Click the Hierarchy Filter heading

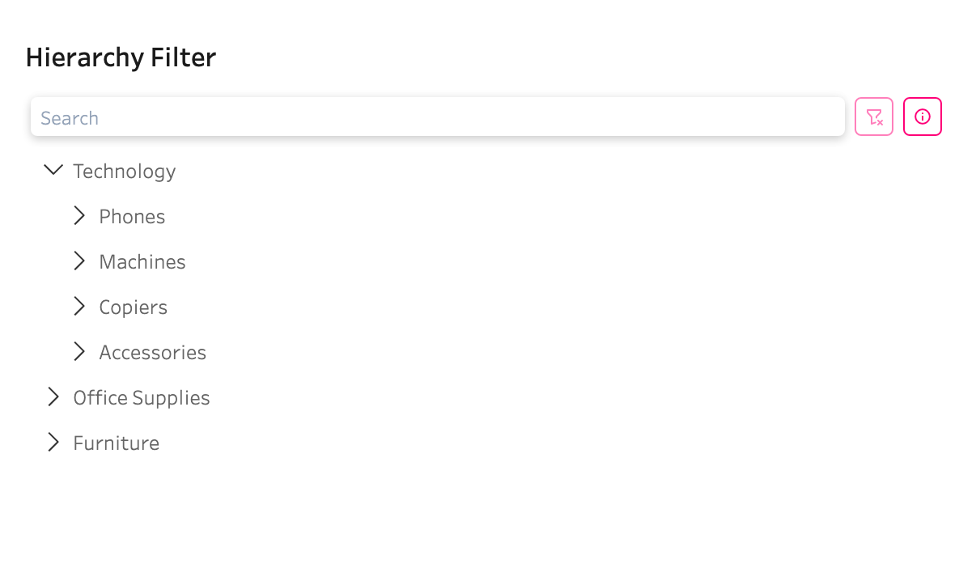coord(121,58)
